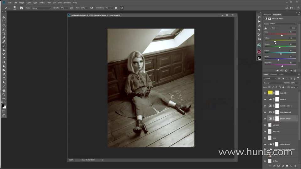Enable the Tint checkbox
This screenshot has height=169, width=301.
(x=270, y=28)
